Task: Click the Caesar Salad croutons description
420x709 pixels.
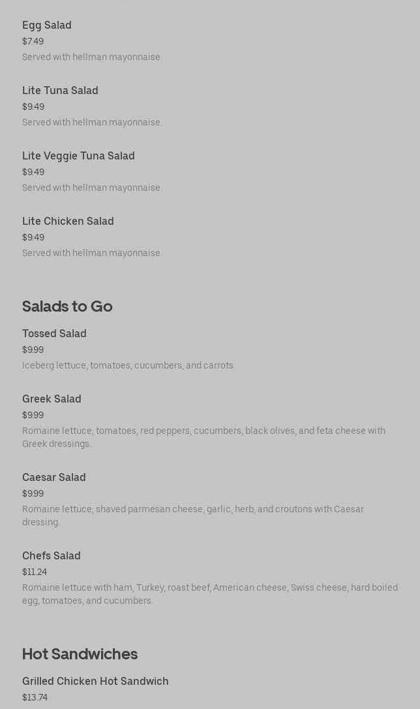Action: point(193,516)
